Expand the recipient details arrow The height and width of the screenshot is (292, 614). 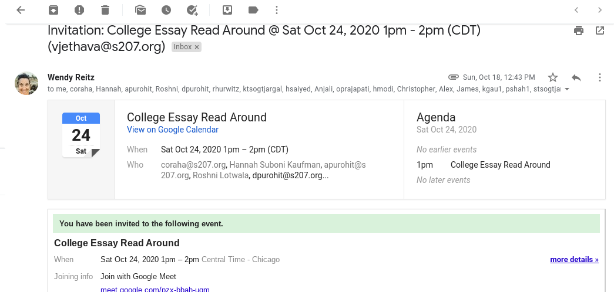point(566,90)
